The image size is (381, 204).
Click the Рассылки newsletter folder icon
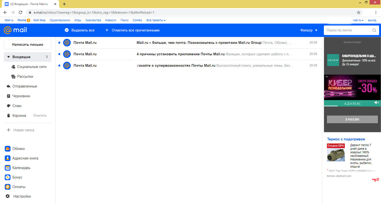tap(13, 77)
